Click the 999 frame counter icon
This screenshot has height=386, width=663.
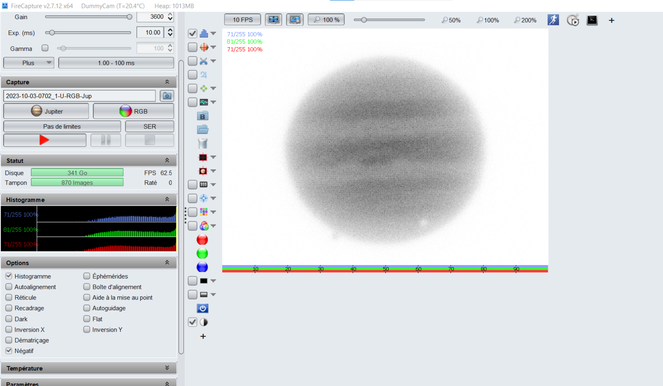pos(202,184)
